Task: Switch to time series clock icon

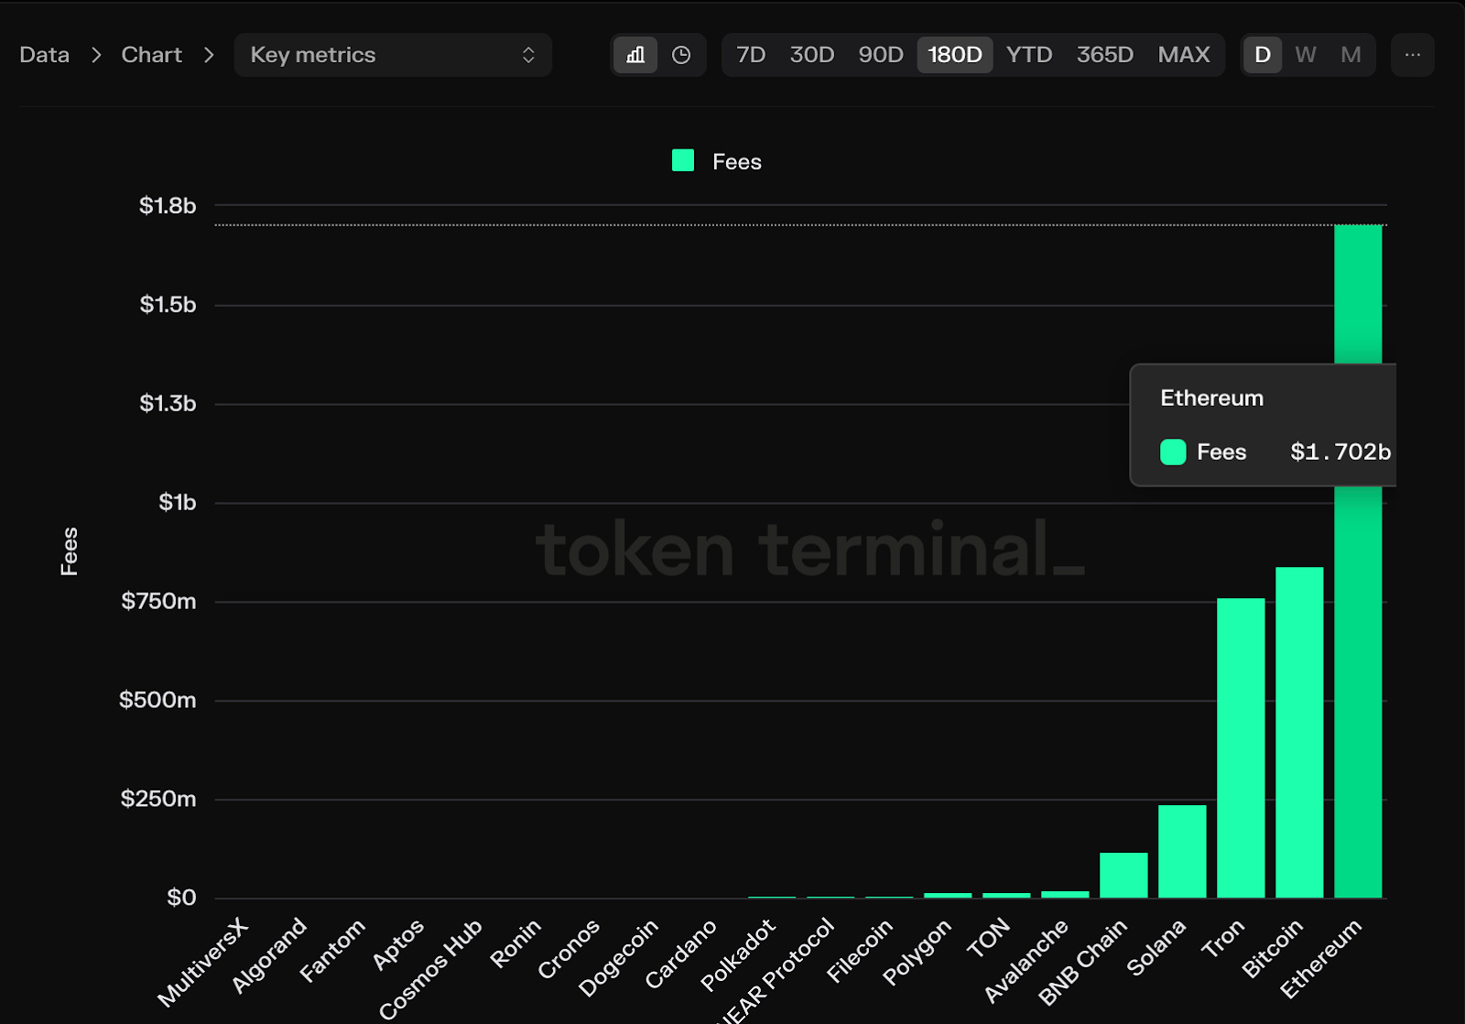Action: (681, 55)
